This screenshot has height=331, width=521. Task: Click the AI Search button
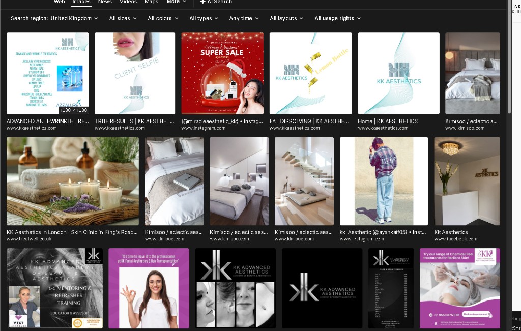pos(216,2)
